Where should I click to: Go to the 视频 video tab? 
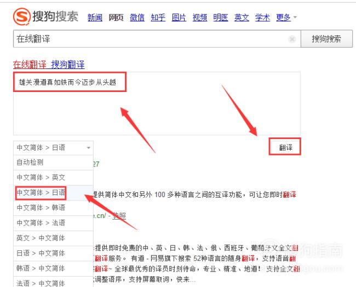click(x=200, y=18)
